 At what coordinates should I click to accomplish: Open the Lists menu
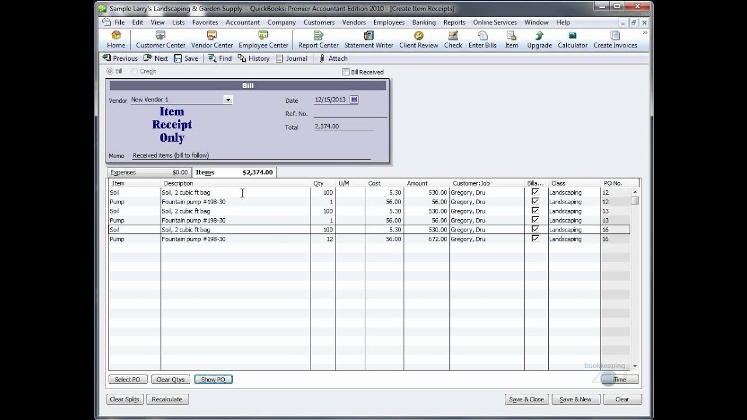(x=179, y=22)
